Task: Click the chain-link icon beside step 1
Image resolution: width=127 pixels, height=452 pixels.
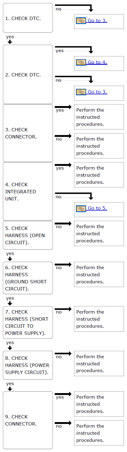Action: pyautogui.click(x=81, y=21)
